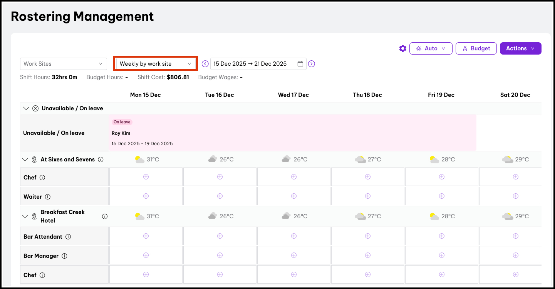
Task: Open the Actions menu button
Action: point(520,48)
